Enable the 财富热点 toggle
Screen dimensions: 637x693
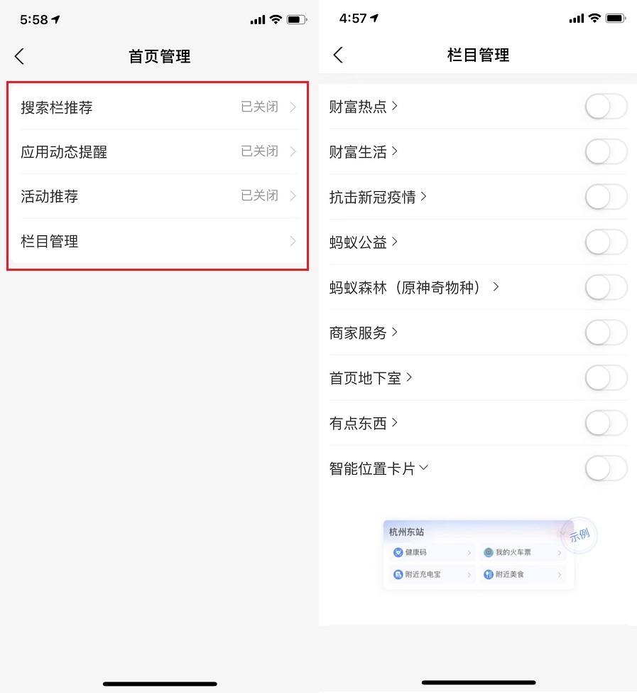[x=606, y=106]
